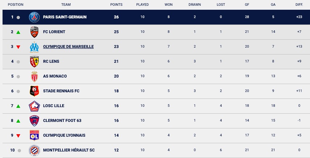Open the FC Lorient team name link
The height and width of the screenshot is (158, 310).
[x=54, y=32]
